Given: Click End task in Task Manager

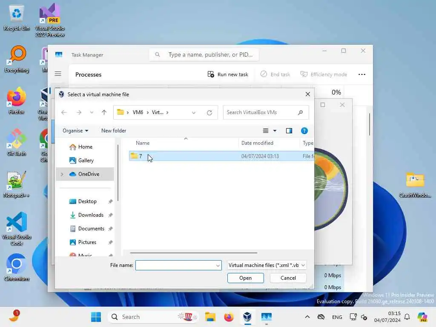Looking at the screenshot, I should point(275,74).
